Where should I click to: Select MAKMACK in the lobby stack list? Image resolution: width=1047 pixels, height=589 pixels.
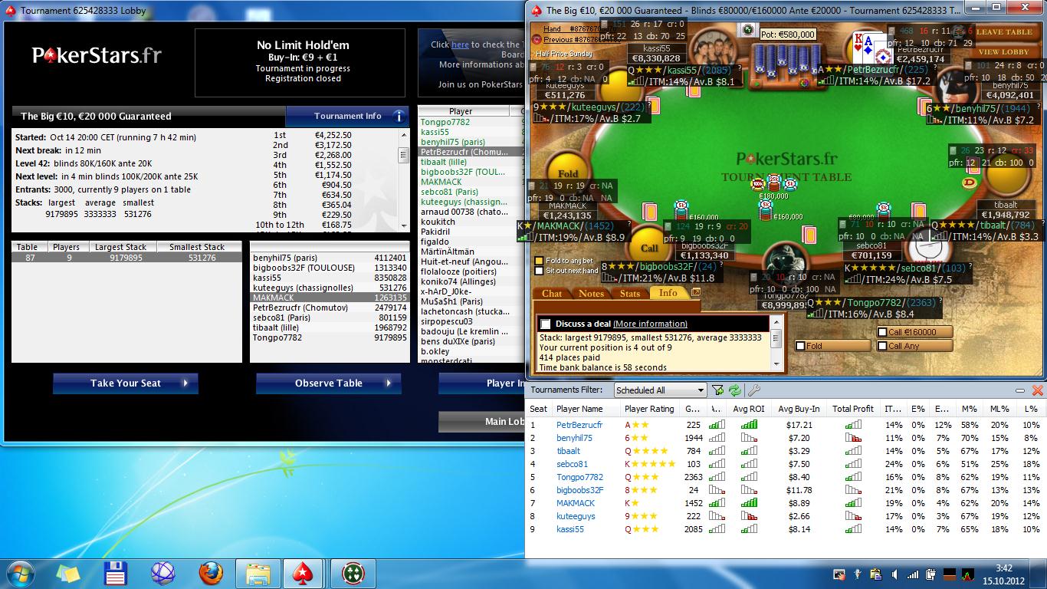tap(330, 298)
